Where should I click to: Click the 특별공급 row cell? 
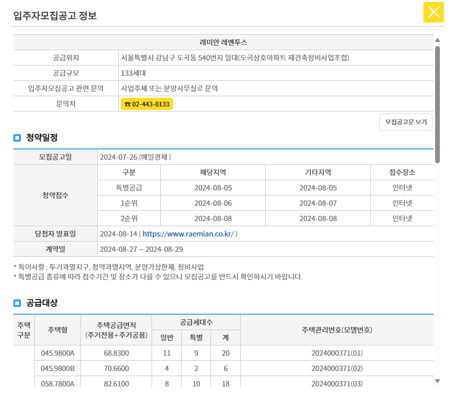click(129, 188)
